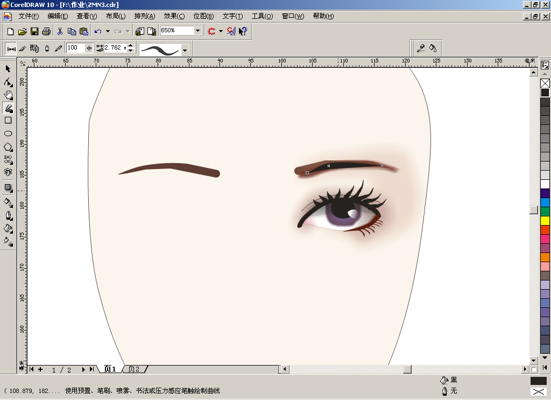551x400 pixels.
Task: Expand the undo history dropdown arrow
Action: tap(108, 31)
